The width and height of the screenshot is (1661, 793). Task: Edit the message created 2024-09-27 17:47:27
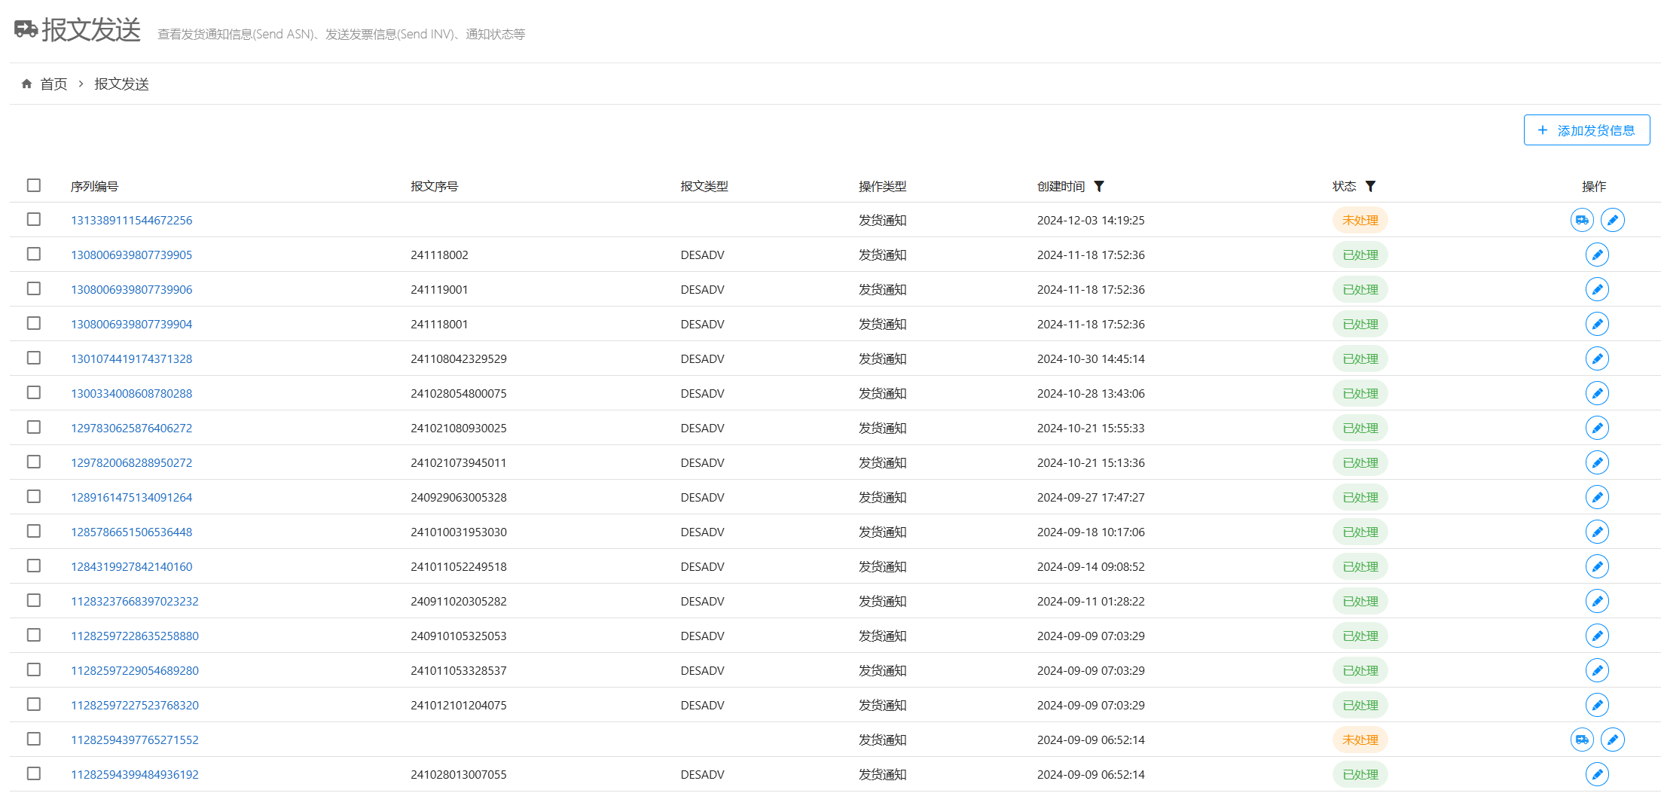[x=1596, y=497]
